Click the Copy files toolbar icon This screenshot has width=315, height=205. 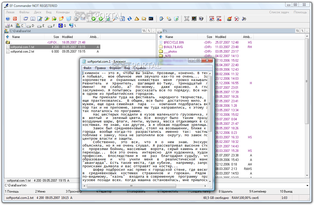[x=47, y=19]
